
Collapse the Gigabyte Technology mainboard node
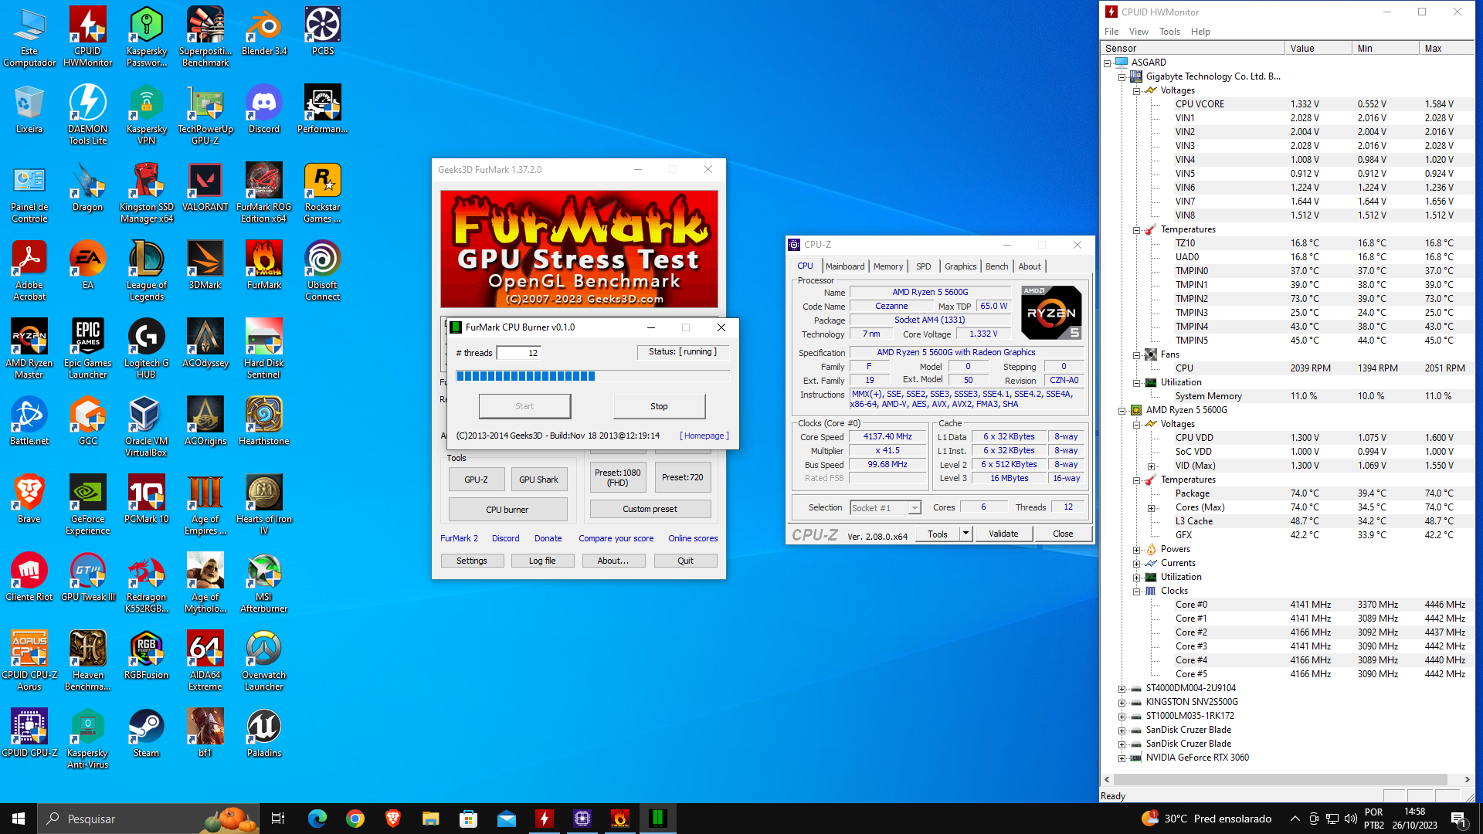coord(1122,76)
